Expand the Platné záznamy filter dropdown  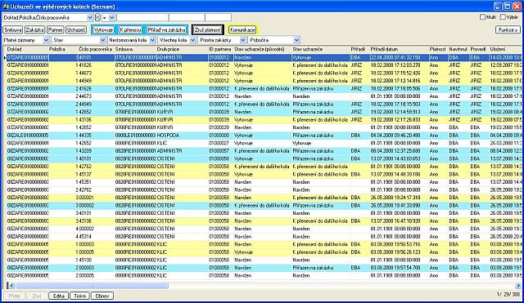[x=46, y=40]
